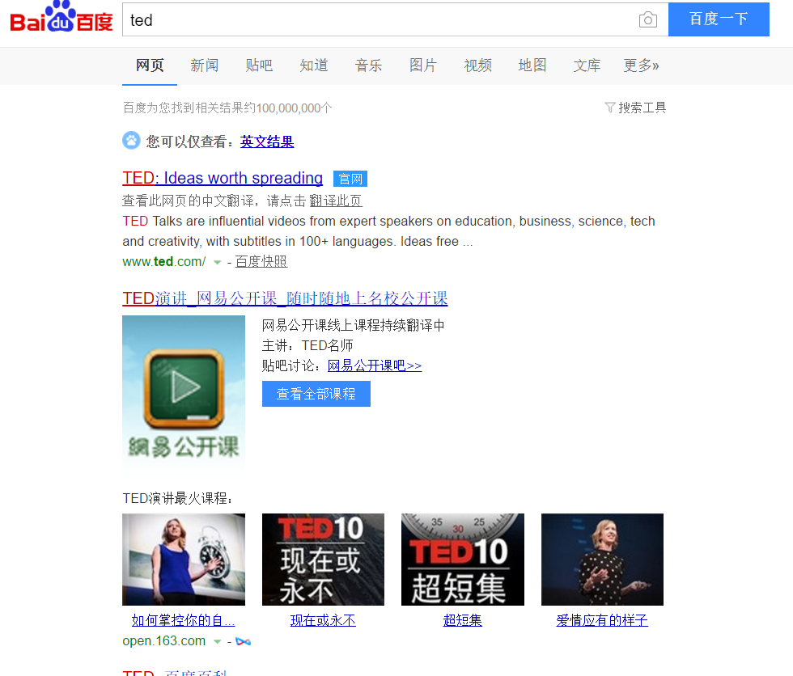Click the 翻译此页 link

click(x=336, y=201)
